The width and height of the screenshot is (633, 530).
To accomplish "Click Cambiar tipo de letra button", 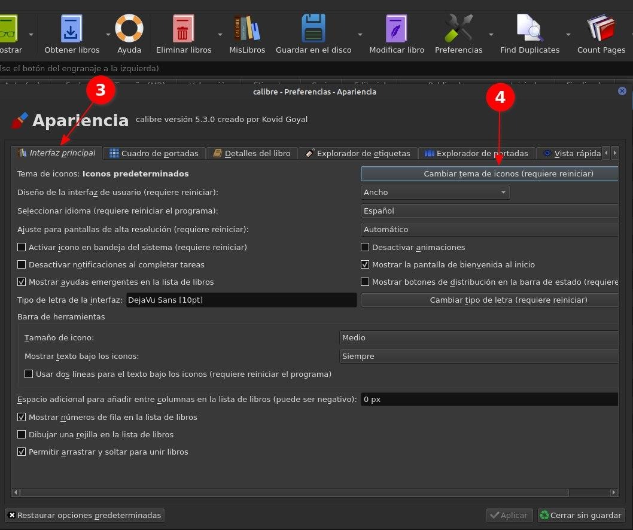I will 489,300.
